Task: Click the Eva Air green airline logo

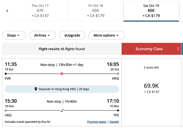Action: [62, 111]
